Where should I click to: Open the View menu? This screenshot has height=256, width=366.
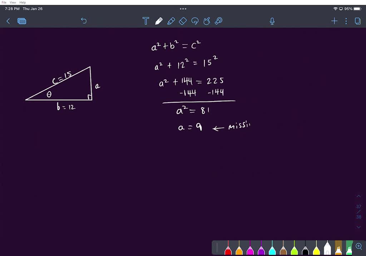(13, 2)
